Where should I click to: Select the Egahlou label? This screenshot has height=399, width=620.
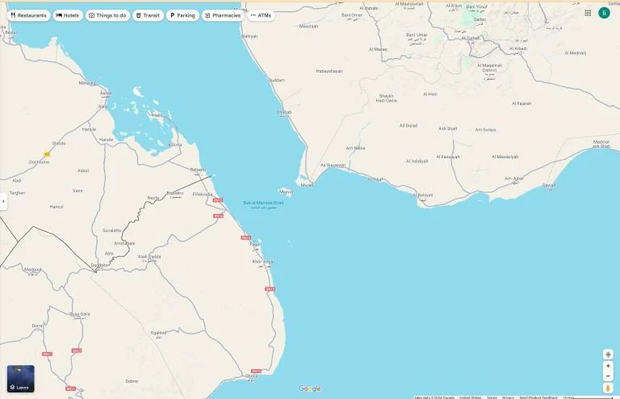pos(158,334)
